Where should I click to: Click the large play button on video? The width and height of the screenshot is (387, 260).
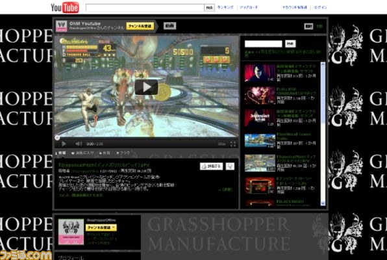146,87
